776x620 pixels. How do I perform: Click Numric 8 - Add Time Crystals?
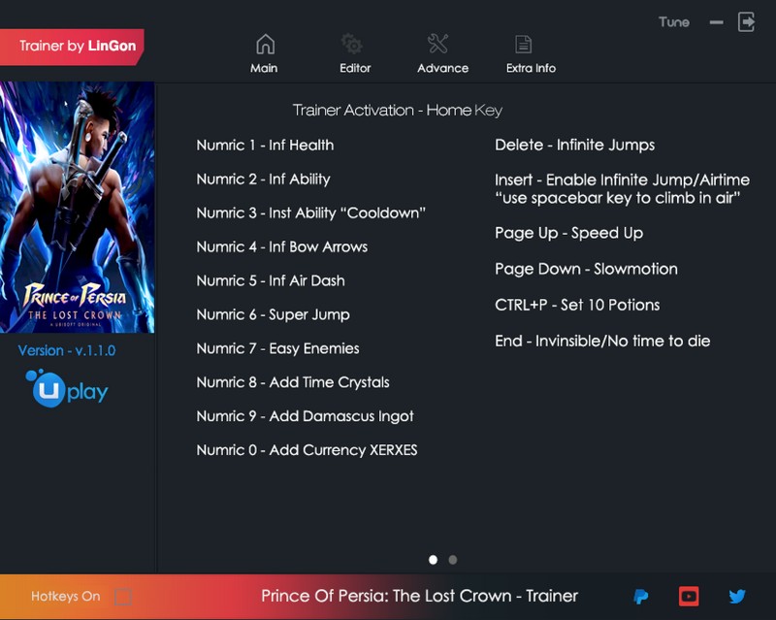(x=293, y=382)
